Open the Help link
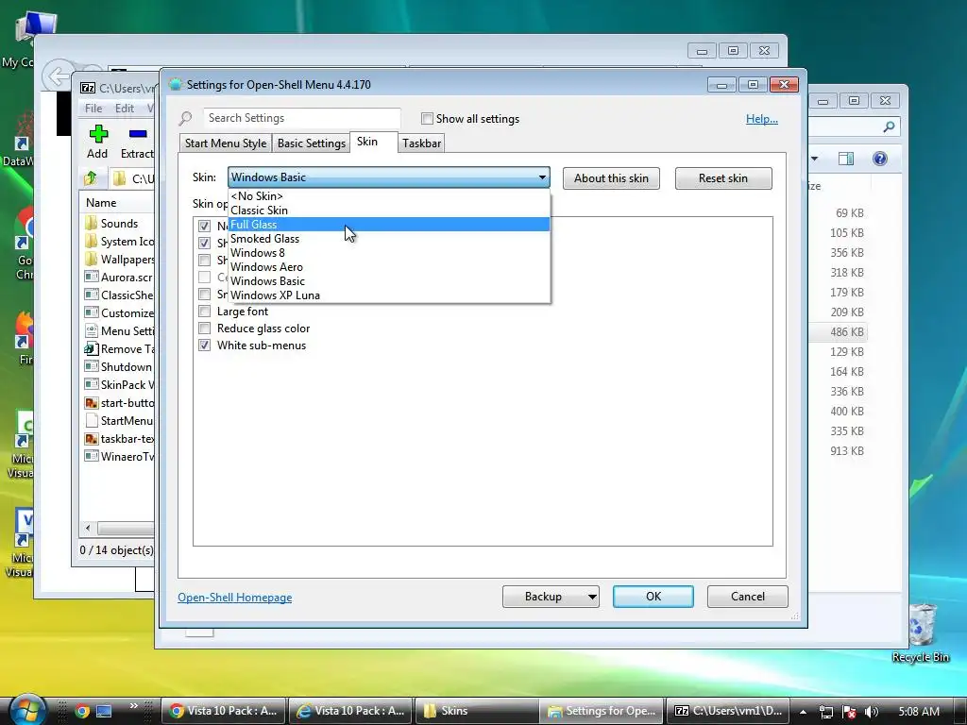The height and width of the screenshot is (725, 967). click(762, 118)
